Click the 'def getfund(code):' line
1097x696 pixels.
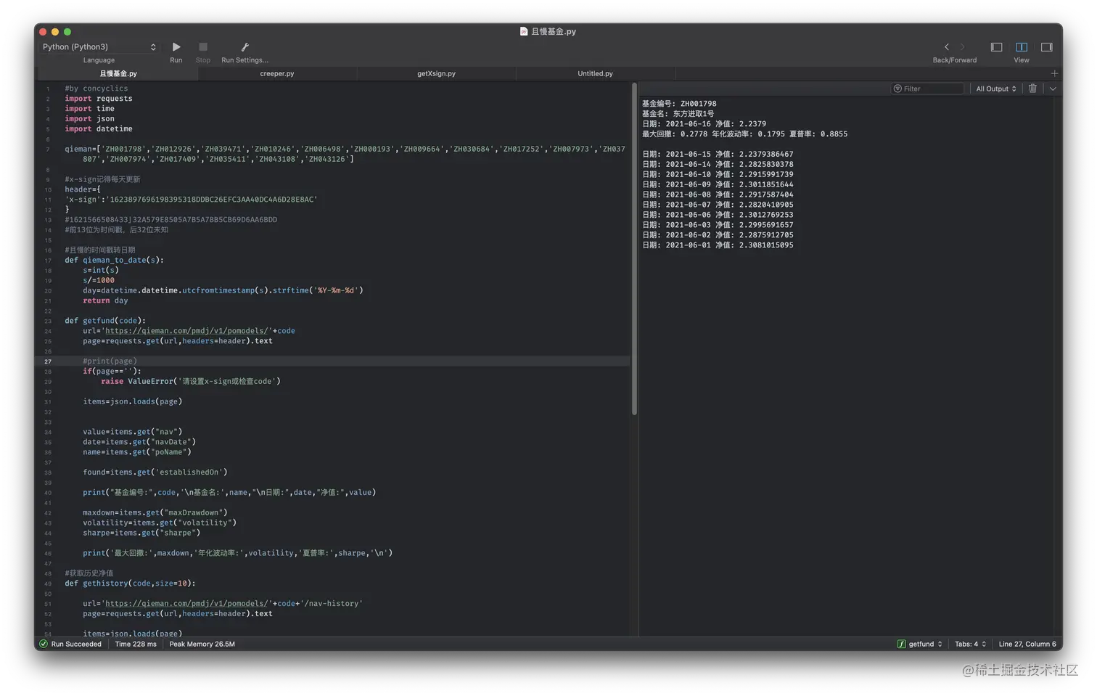105,321
